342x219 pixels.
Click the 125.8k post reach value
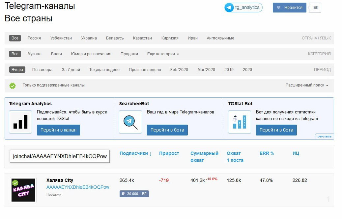pyautogui.click(x=234, y=180)
